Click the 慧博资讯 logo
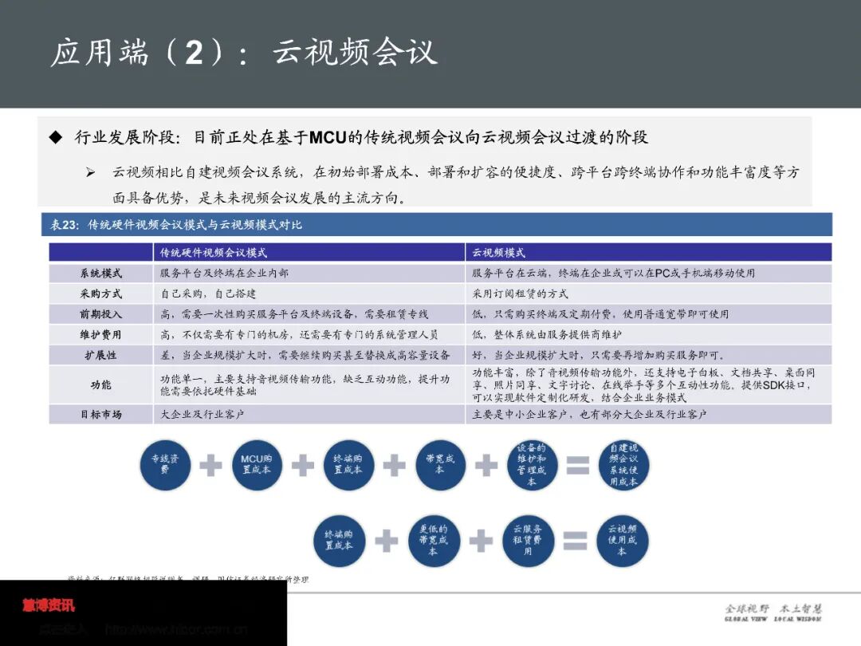 coord(49,605)
